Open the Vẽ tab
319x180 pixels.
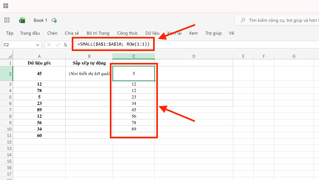tap(232, 33)
